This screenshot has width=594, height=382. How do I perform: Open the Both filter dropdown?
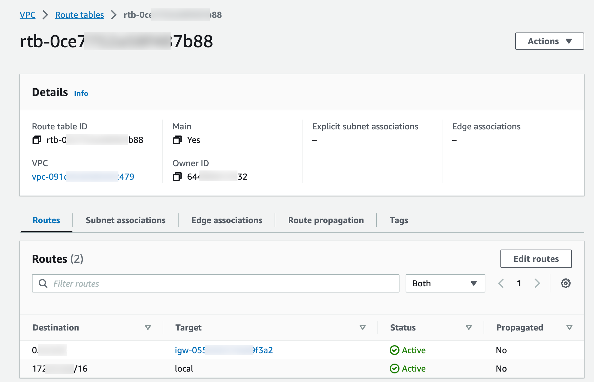(445, 283)
